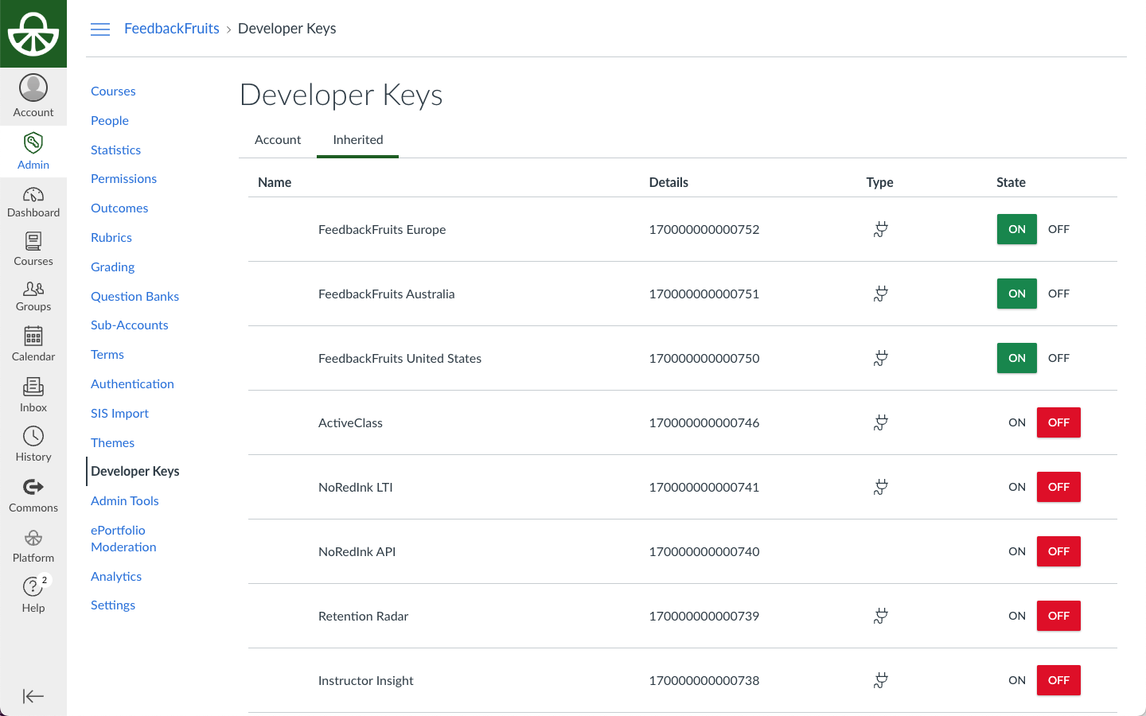Collapse the global navigation sidebar
The width and height of the screenshot is (1146, 716).
(33, 696)
